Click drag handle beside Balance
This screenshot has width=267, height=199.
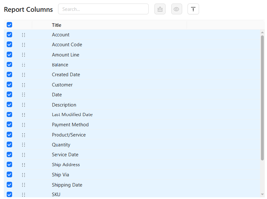(24, 65)
